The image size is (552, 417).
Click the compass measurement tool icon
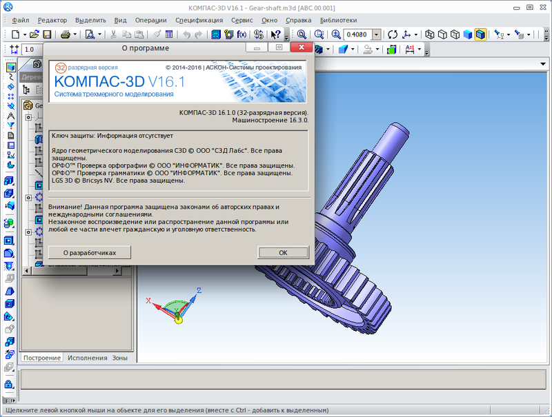pos(11,116)
